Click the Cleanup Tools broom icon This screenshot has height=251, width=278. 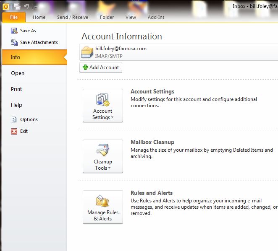coord(103,150)
